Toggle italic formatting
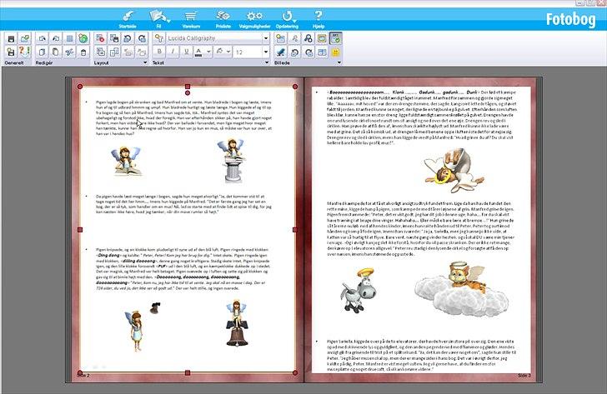This screenshot has width=607, height=394. (173, 52)
